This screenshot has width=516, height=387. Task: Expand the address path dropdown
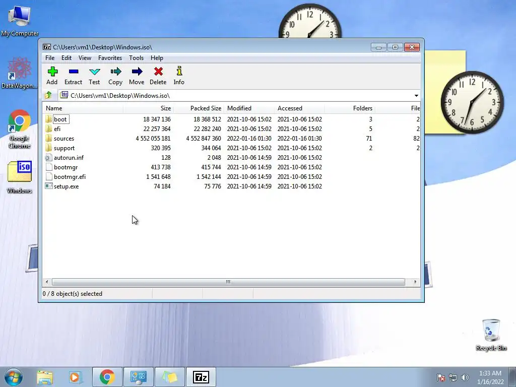coord(416,95)
